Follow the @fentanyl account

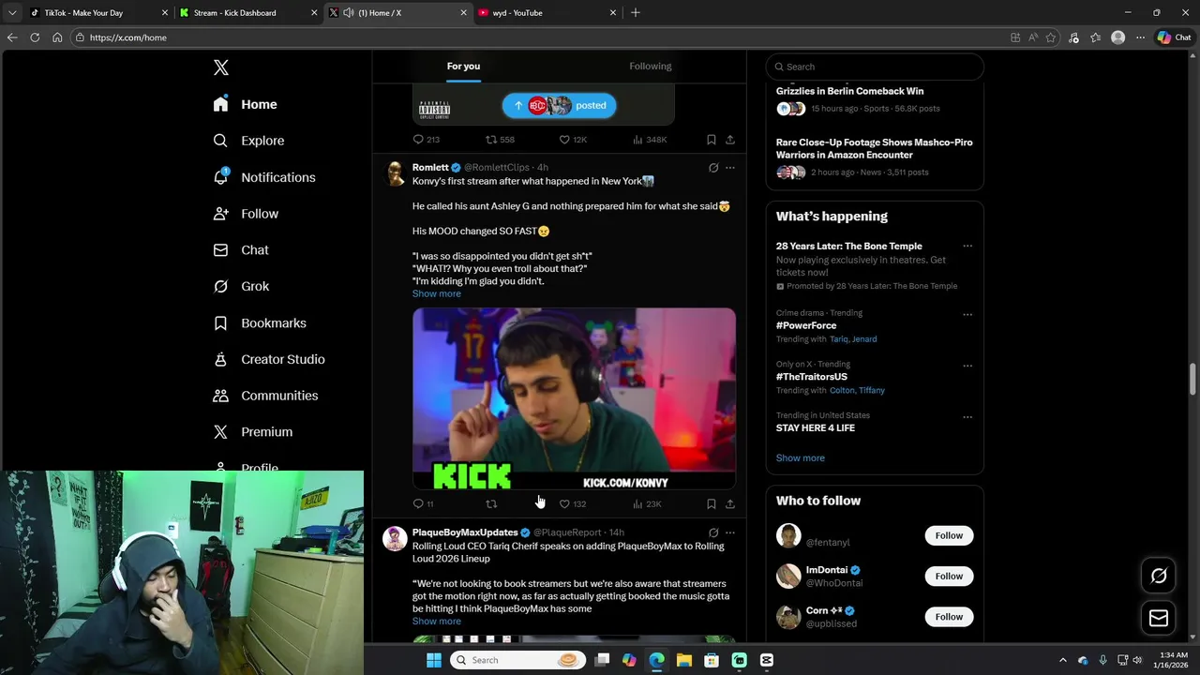click(949, 535)
